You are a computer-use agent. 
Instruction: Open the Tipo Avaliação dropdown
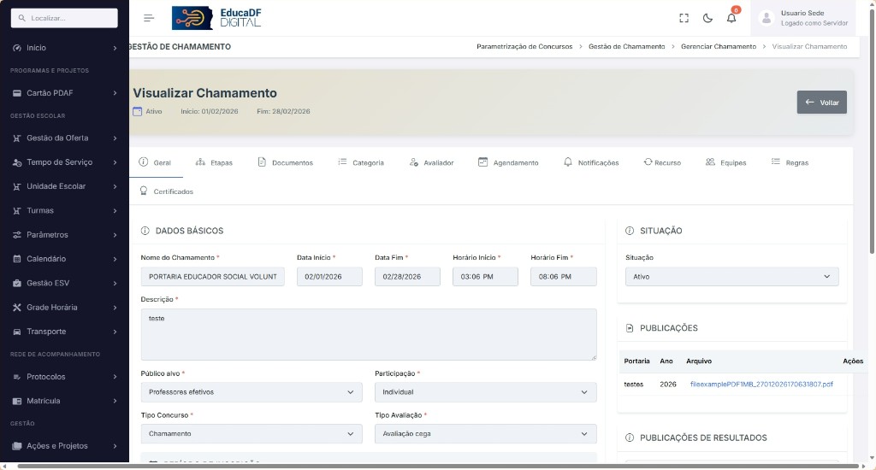(486, 434)
